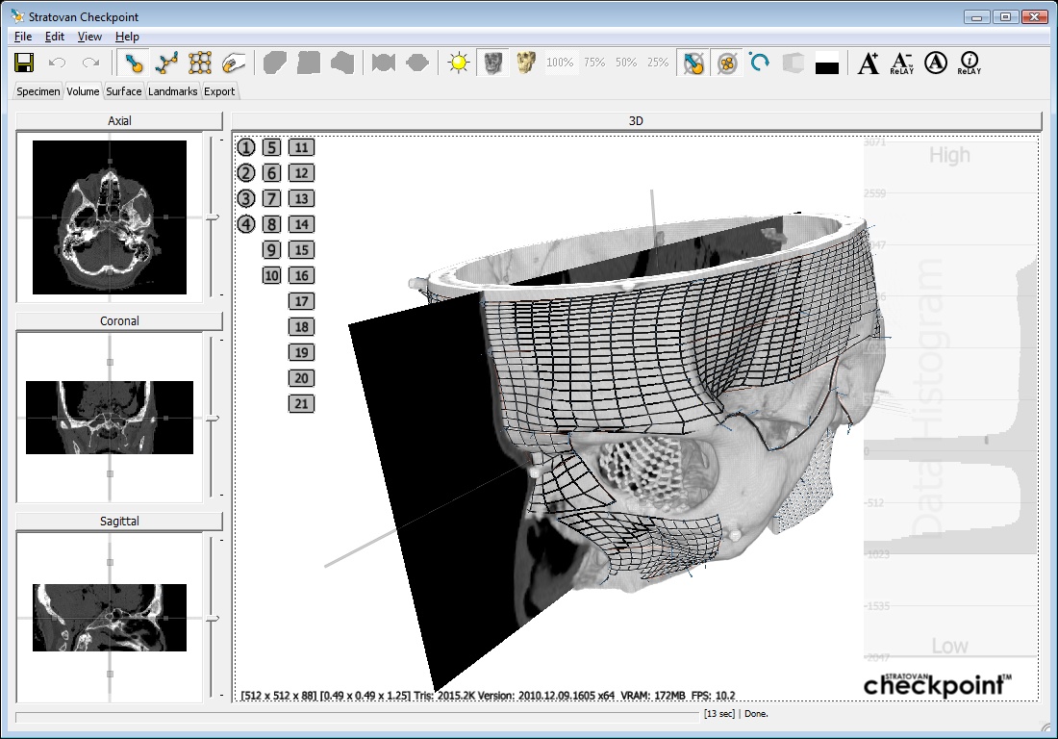Click landmark button 21
Image resolution: width=1058 pixels, height=739 pixels.
(x=301, y=404)
